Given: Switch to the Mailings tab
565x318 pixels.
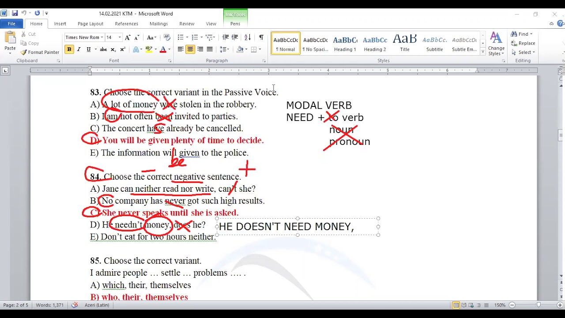Looking at the screenshot, I should [x=158, y=24].
